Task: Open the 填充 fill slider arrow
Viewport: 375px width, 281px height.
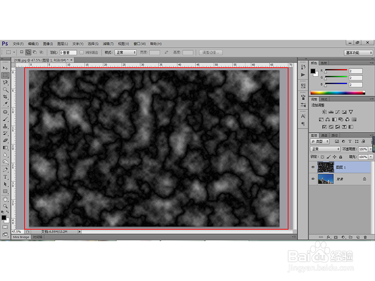Action: [370, 157]
